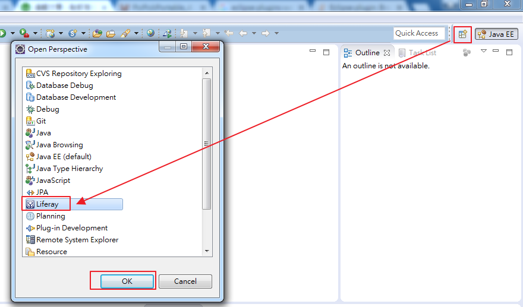This screenshot has width=523, height=307.
Task: Minimize the editor area panel
Action: (313, 51)
